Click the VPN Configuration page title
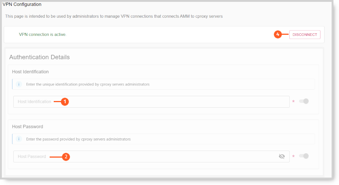 pos(22,4)
